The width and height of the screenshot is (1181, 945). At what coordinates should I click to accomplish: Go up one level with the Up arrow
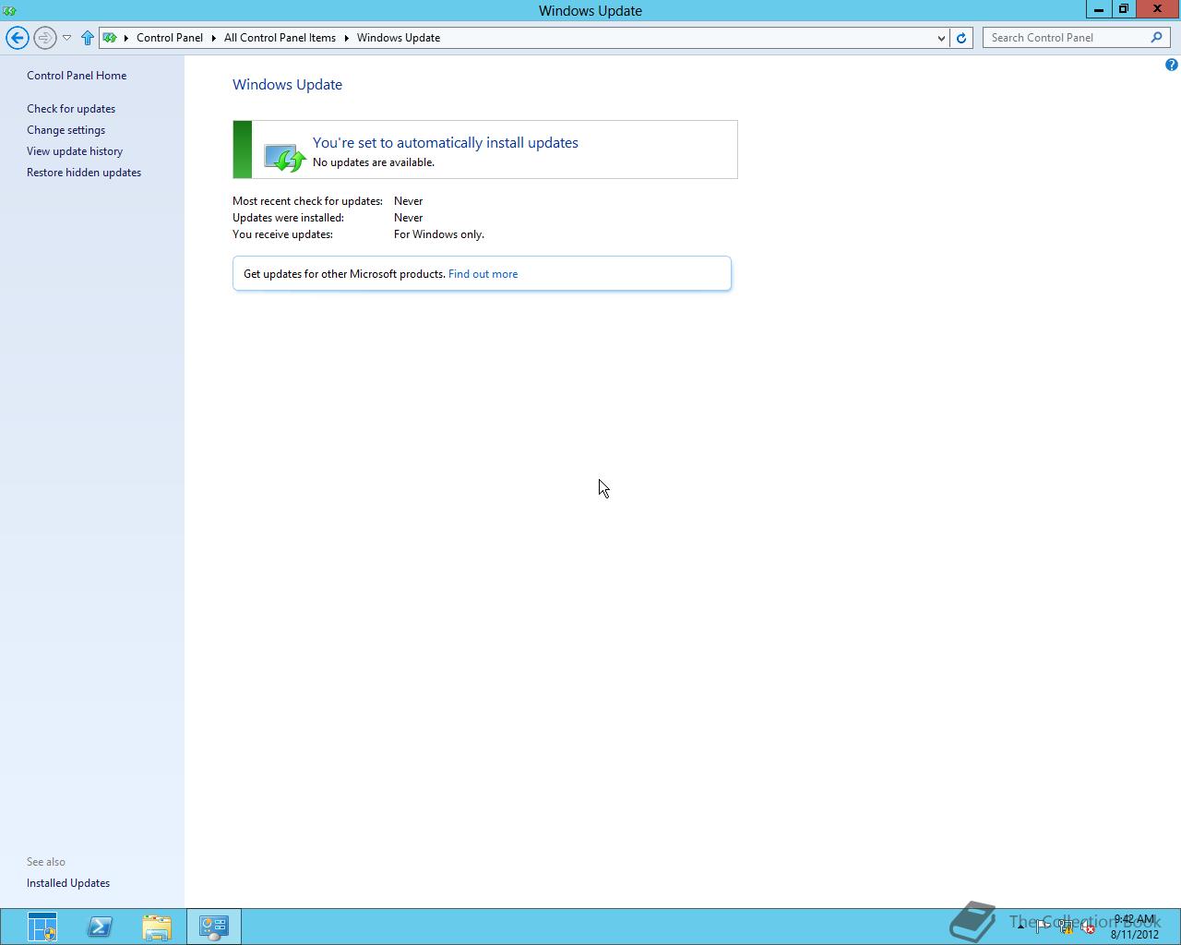tap(88, 38)
